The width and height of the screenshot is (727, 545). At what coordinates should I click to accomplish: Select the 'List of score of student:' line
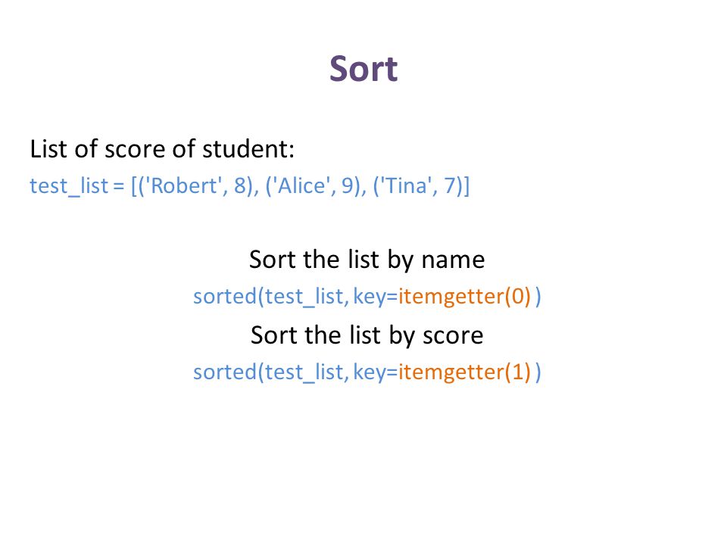tap(162, 149)
